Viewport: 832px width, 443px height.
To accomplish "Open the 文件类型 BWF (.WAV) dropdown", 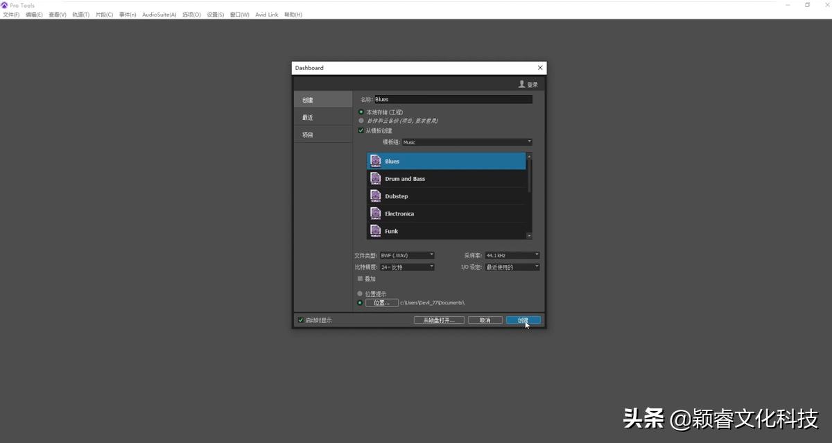I will tap(407, 255).
